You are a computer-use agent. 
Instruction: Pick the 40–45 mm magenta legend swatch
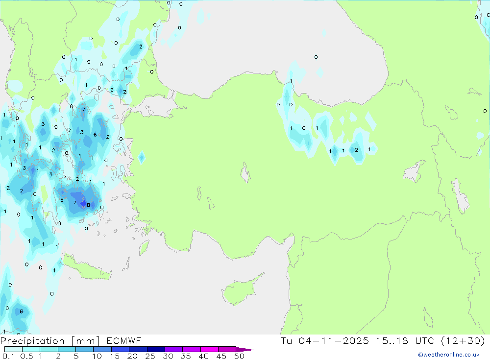pos(209,349)
